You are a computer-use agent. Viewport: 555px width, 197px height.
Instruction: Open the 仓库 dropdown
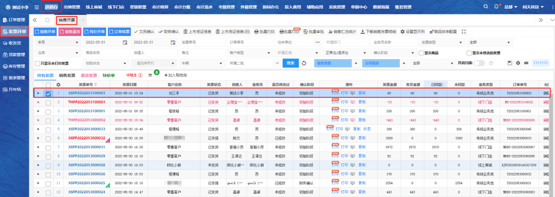point(58,53)
